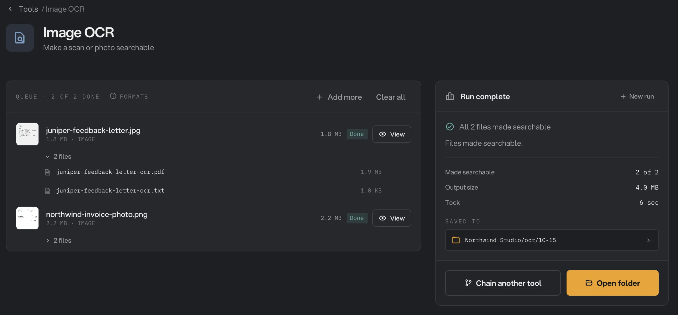Open juniper-feedback-letter.jpg thumbnail
The image size is (678, 315).
[27, 134]
